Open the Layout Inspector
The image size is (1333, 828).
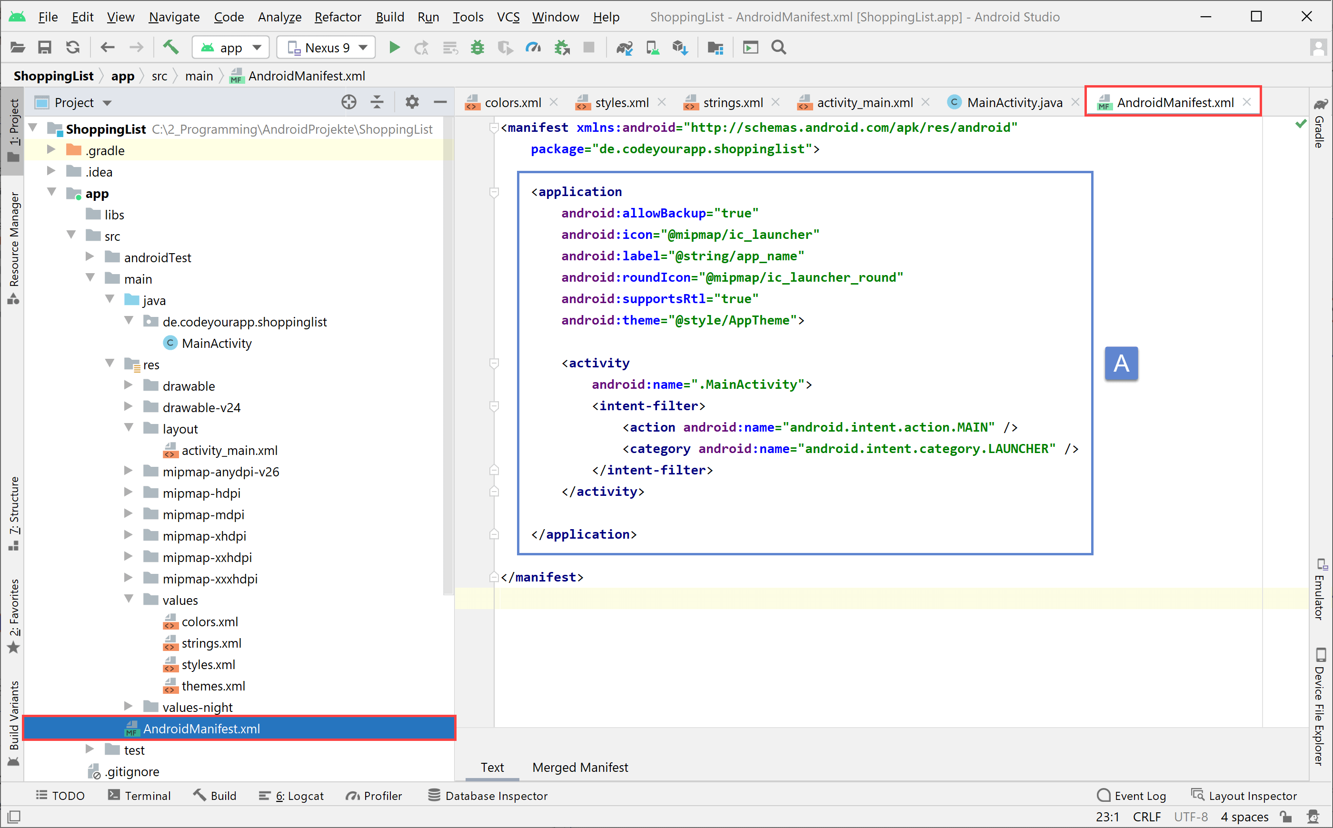click(1243, 796)
